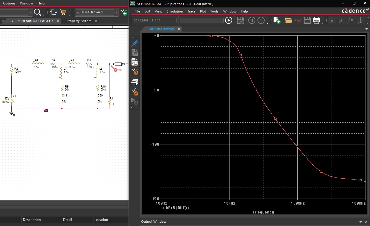Close the AC1.dat (active) tab
The image size is (370, 226).
179,29
